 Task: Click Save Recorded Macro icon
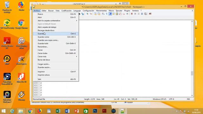pos(146,14)
